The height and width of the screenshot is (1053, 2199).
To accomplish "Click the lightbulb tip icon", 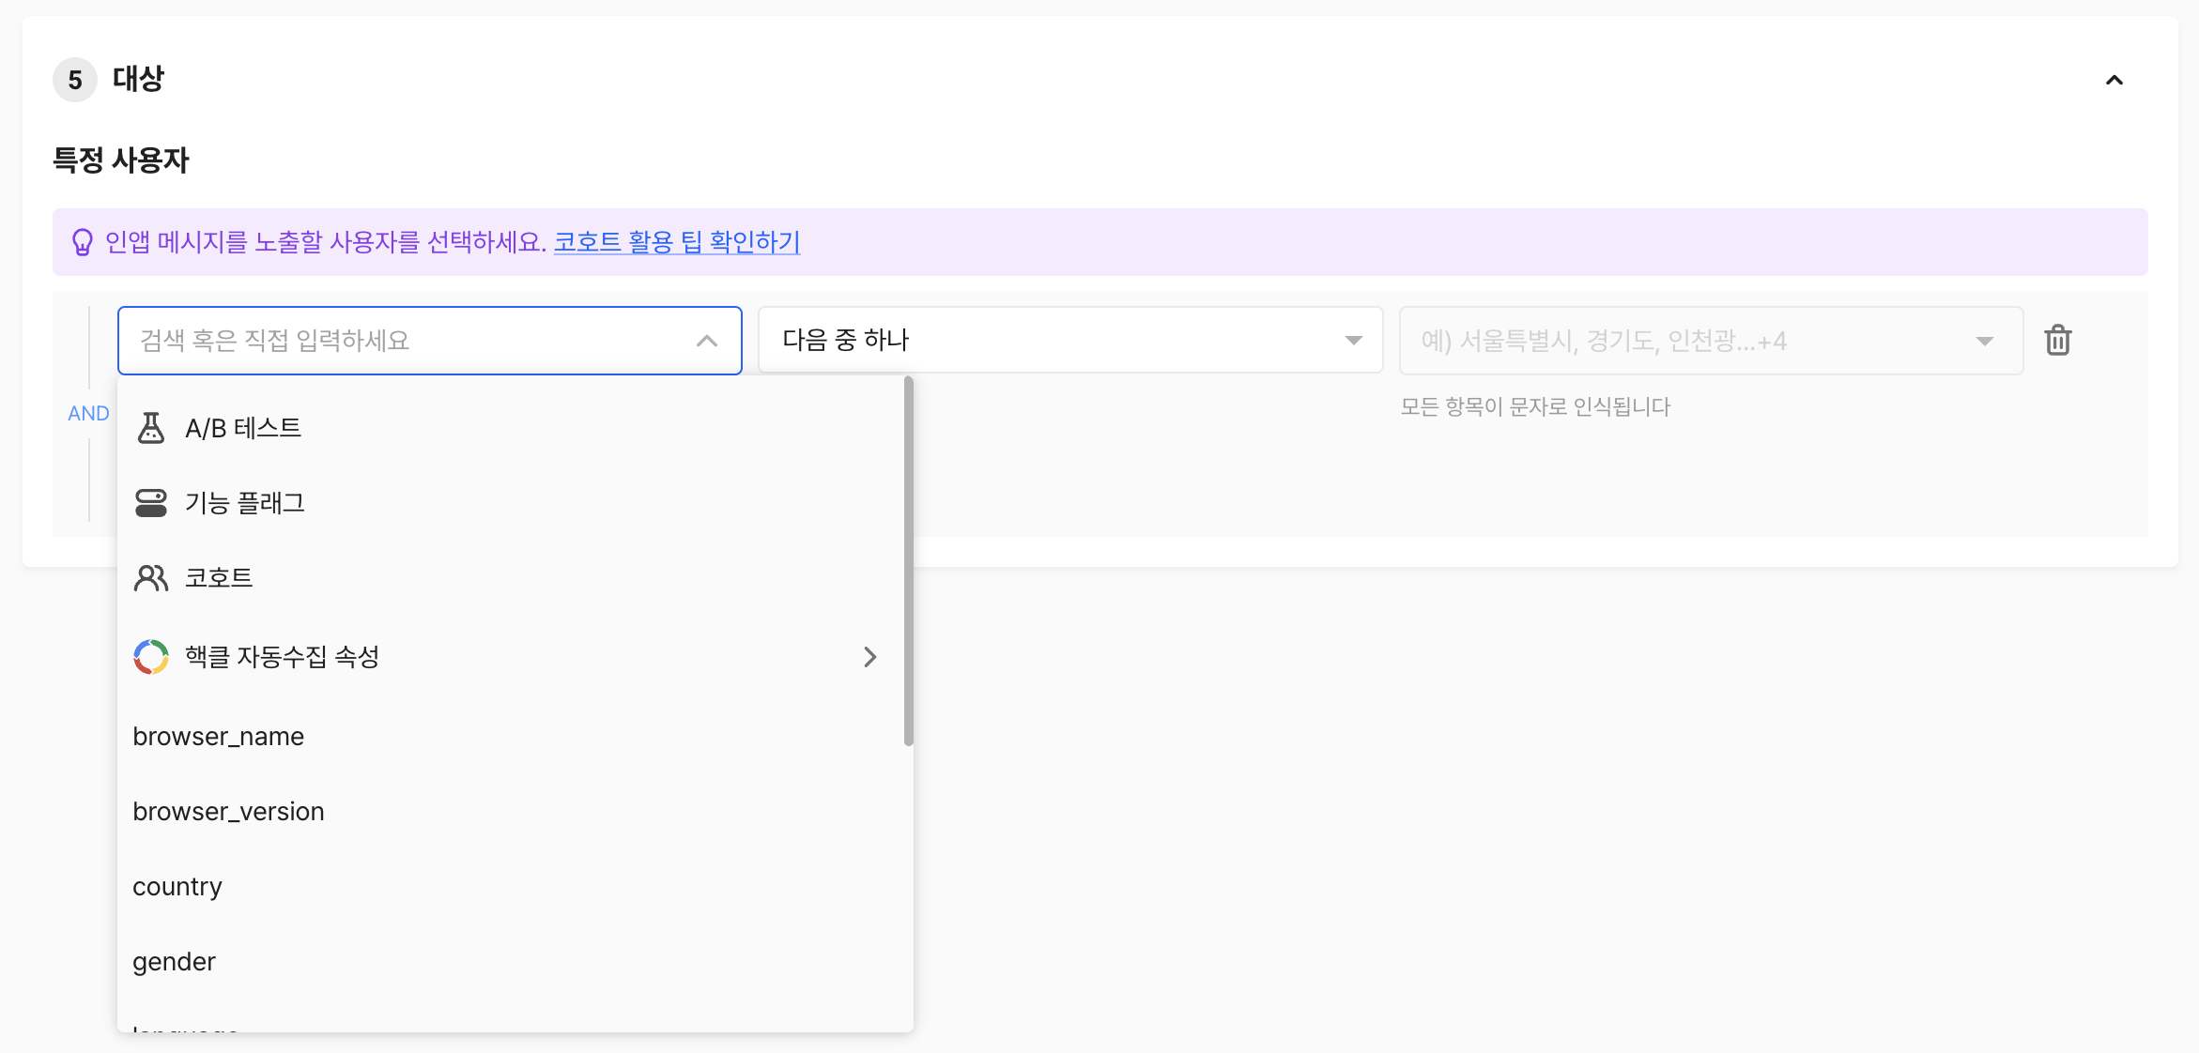I will point(83,242).
